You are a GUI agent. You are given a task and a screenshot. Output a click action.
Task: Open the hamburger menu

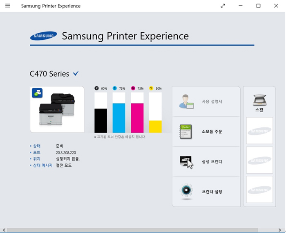click(7, 6)
